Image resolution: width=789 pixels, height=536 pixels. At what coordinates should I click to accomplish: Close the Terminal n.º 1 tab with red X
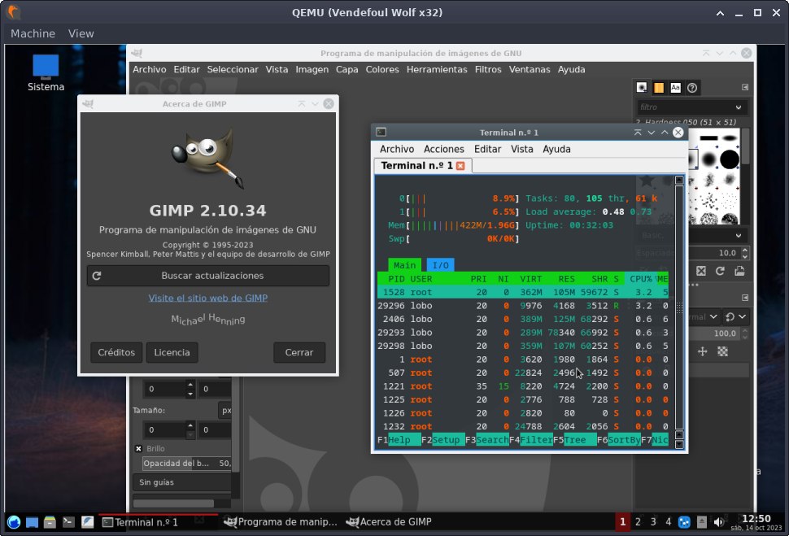click(460, 166)
